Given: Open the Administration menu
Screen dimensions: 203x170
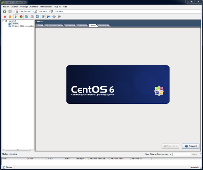Looking at the screenshot, I should pos(46,7).
